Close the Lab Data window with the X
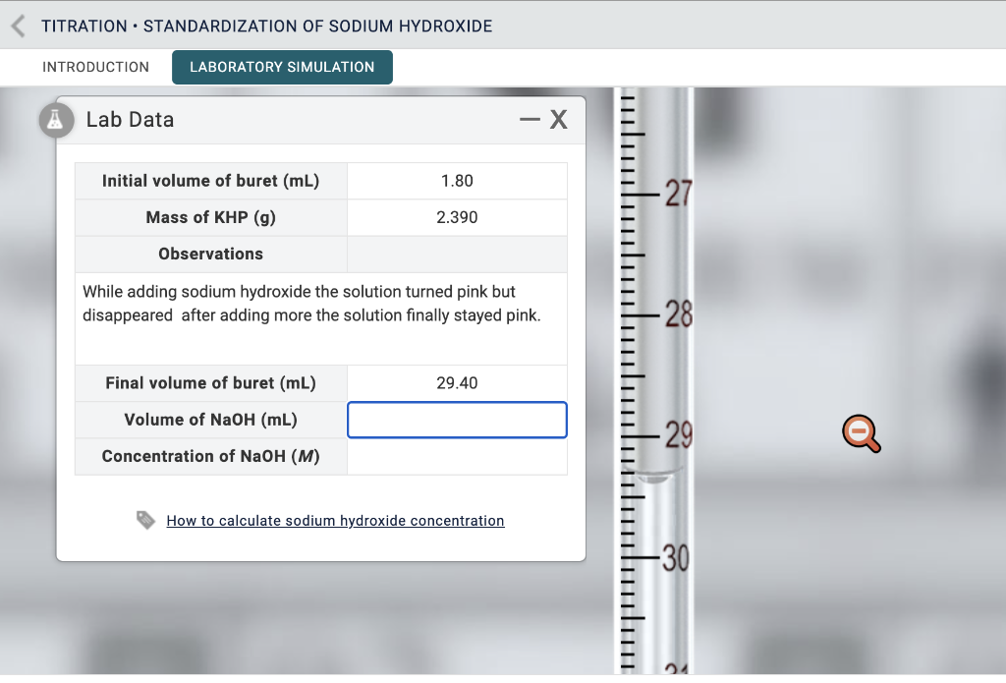The width and height of the screenshot is (1006, 683). click(558, 119)
